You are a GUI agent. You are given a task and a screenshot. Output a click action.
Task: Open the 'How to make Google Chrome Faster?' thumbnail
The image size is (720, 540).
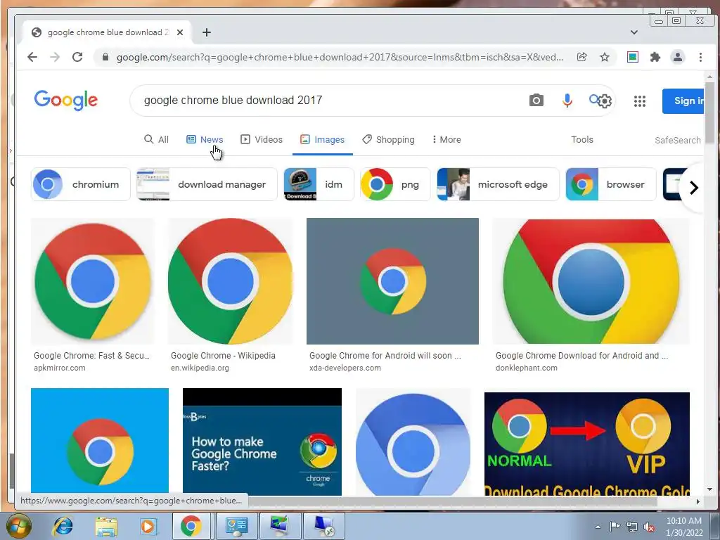262,442
